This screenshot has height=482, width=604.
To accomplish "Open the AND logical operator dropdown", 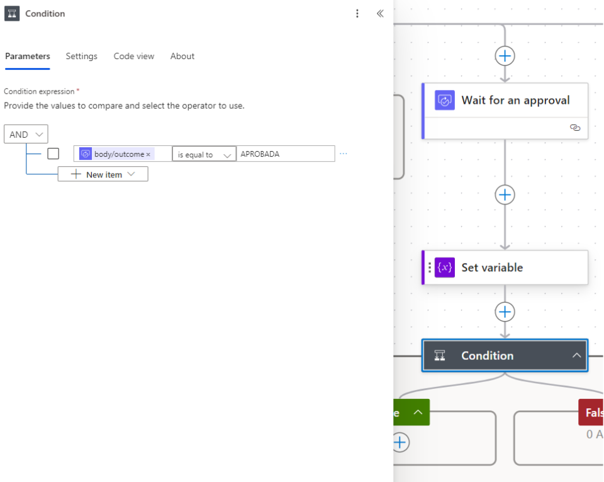I will 26,134.
